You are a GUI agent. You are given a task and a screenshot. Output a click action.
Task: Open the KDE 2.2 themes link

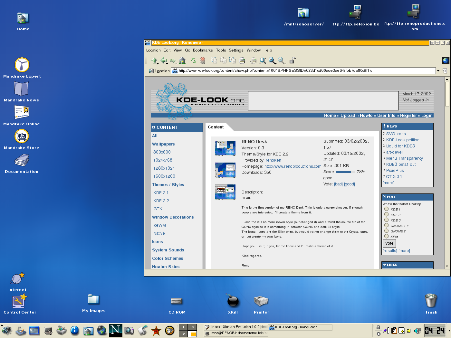coord(161,201)
